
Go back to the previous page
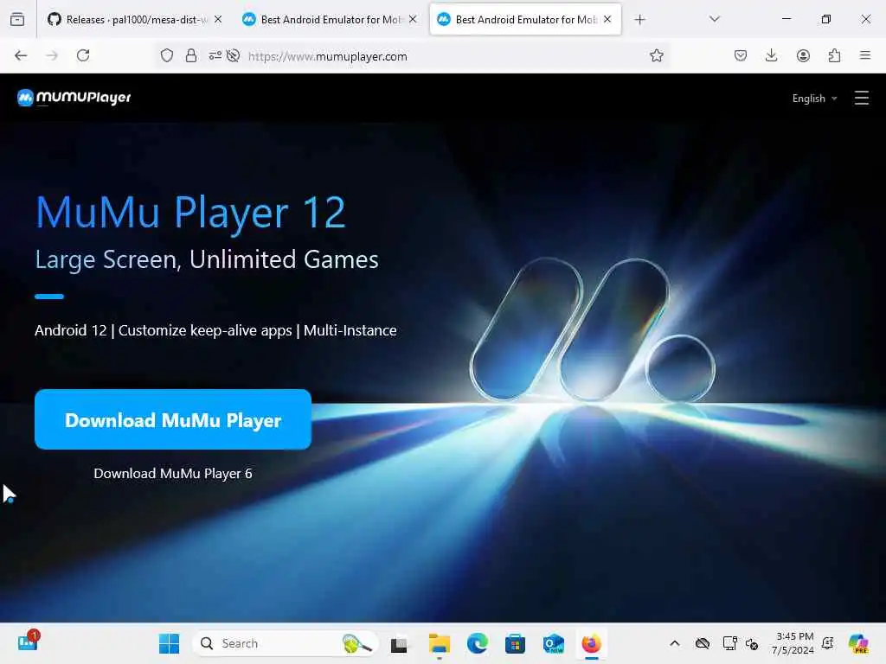[x=21, y=55]
